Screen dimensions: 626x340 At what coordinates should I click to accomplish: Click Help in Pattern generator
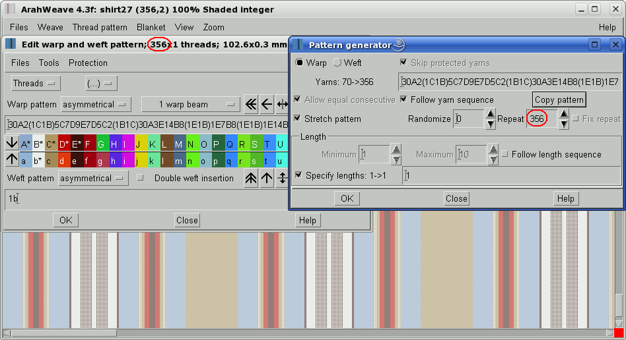566,198
